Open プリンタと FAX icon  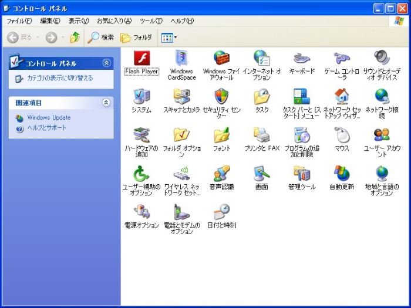point(261,136)
